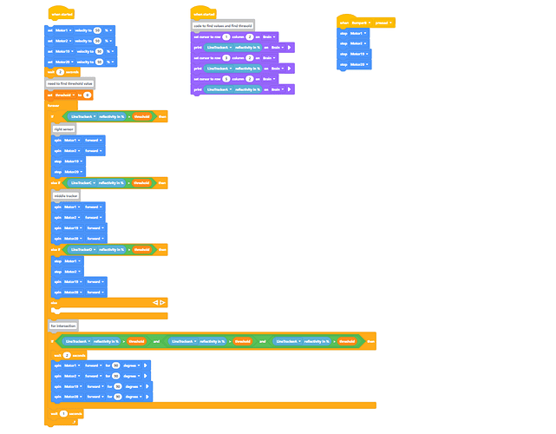Click expand arrow on last print reflectivity block
The width and height of the screenshot is (556, 434).
click(290, 89)
